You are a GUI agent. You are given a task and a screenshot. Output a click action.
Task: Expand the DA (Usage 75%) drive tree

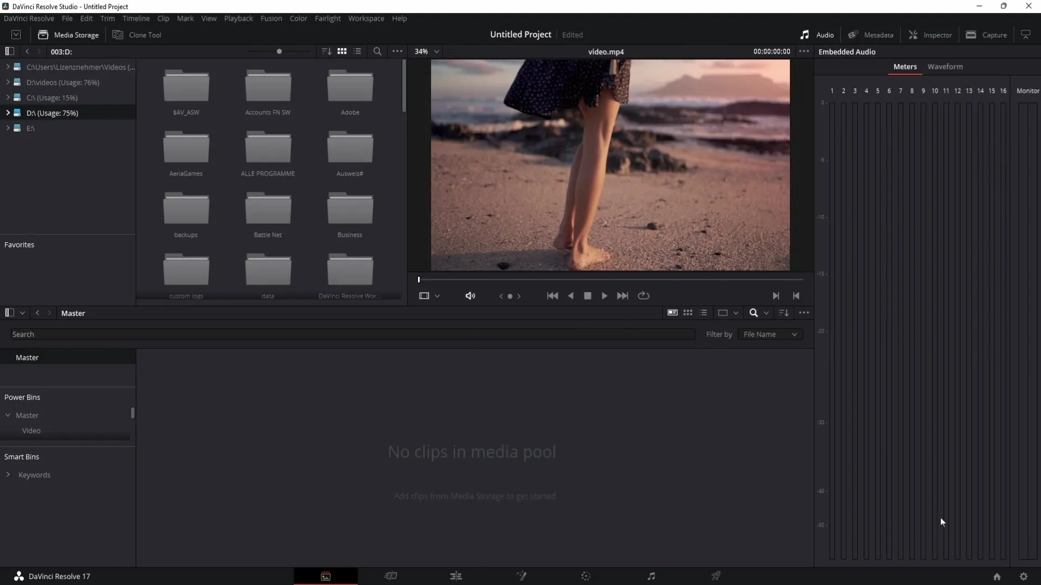[x=7, y=112]
